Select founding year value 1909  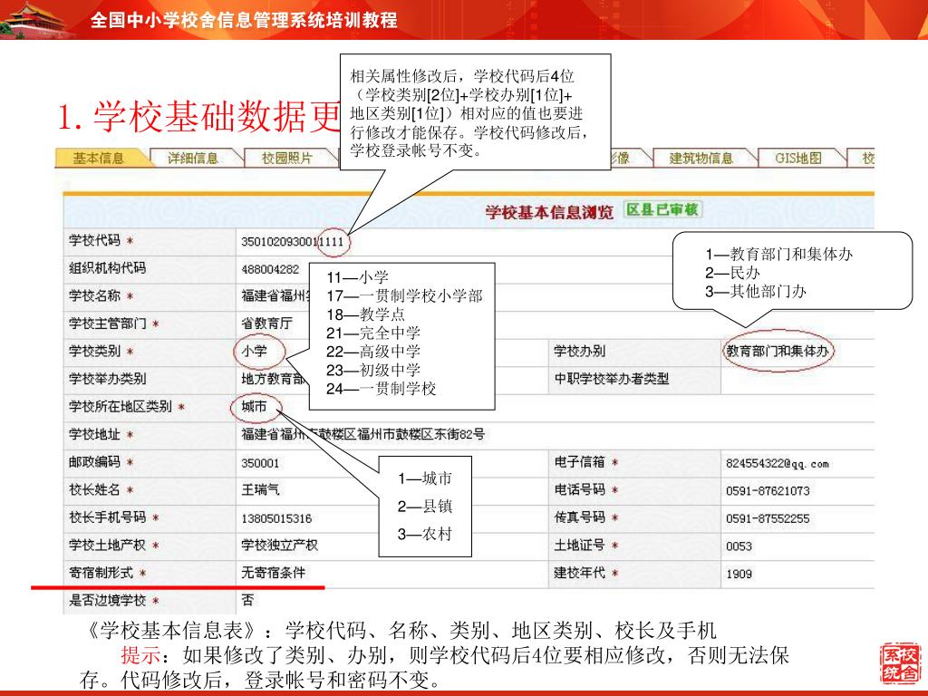[739, 574]
